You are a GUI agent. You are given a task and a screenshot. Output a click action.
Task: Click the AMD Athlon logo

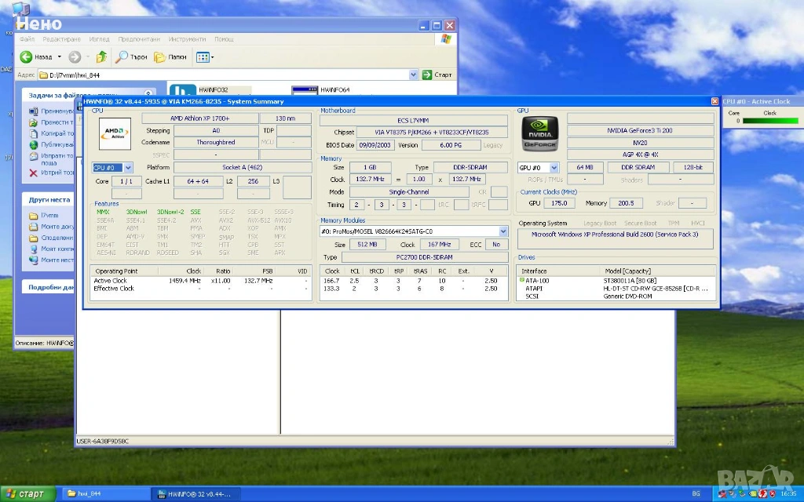(114, 133)
